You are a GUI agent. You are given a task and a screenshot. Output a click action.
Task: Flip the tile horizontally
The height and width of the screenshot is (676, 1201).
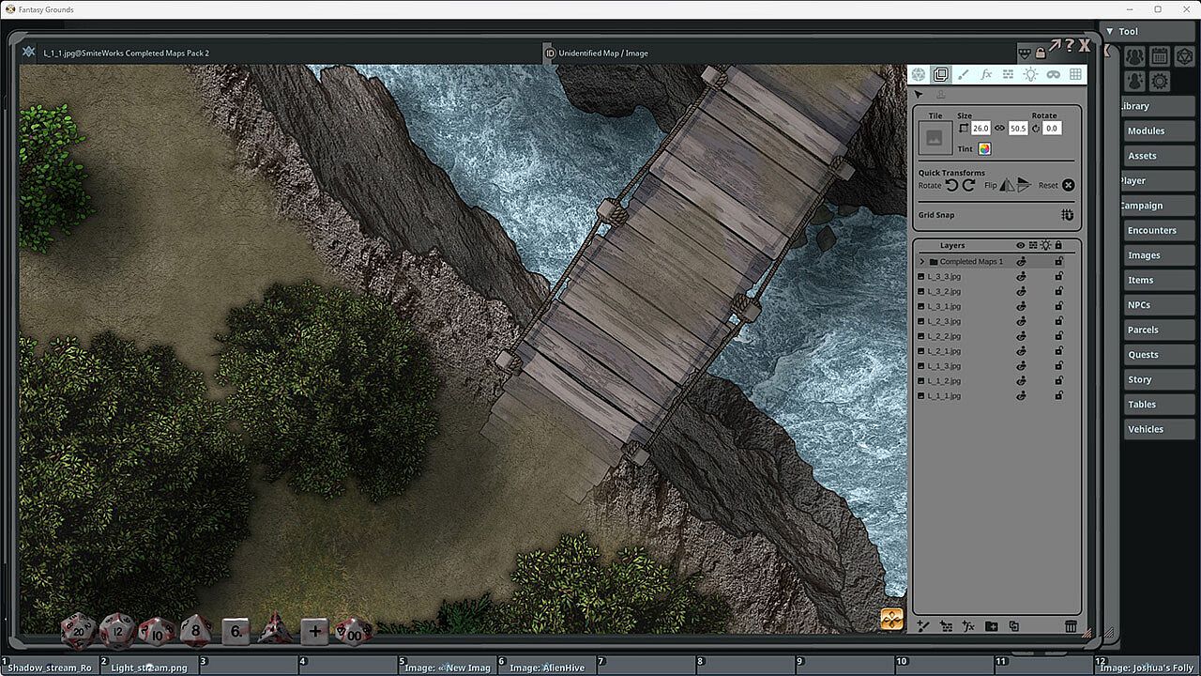click(1007, 185)
